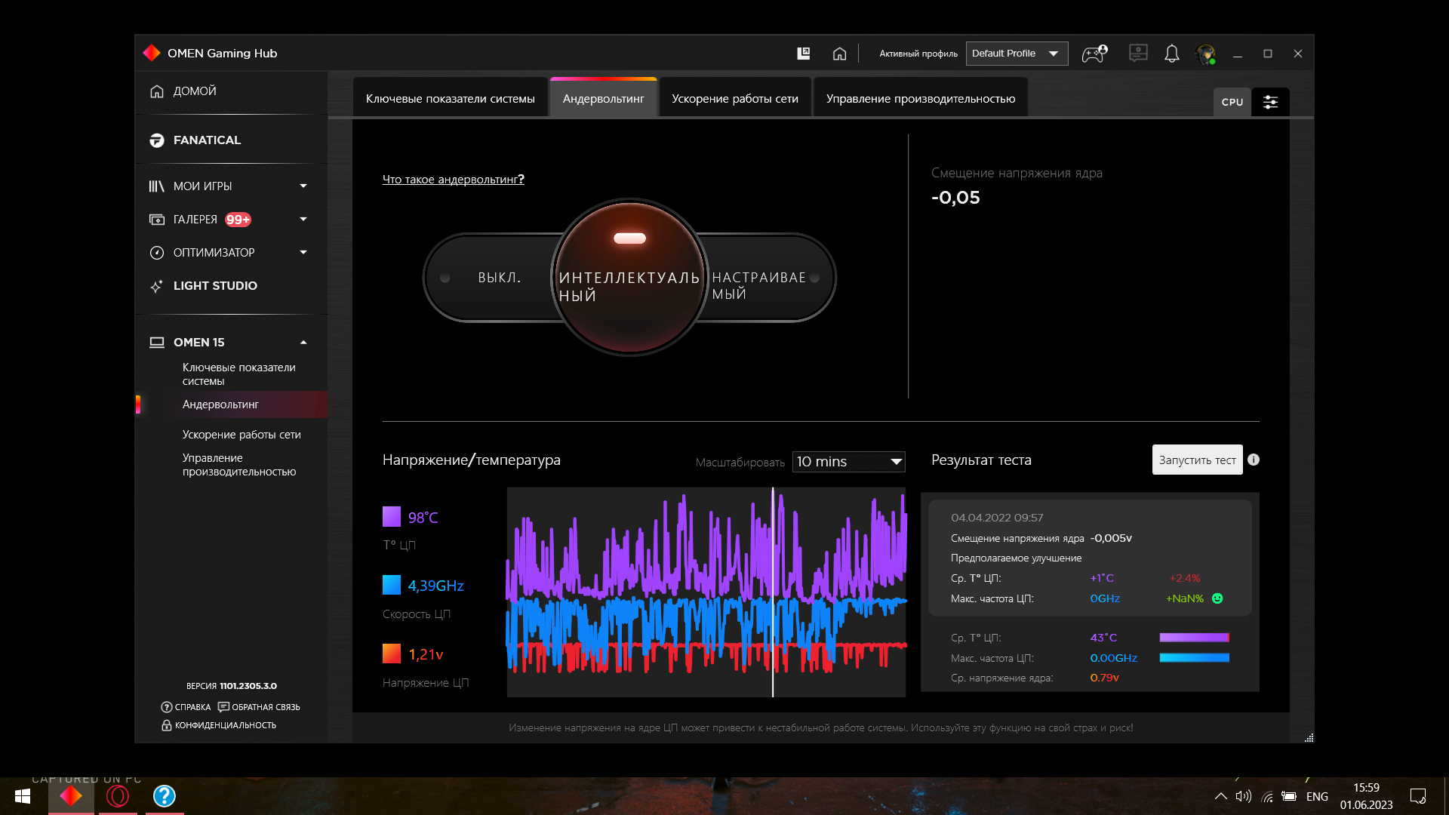Open the Default Profile dropdown
1449x815 pixels.
(x=1016, y=54)
